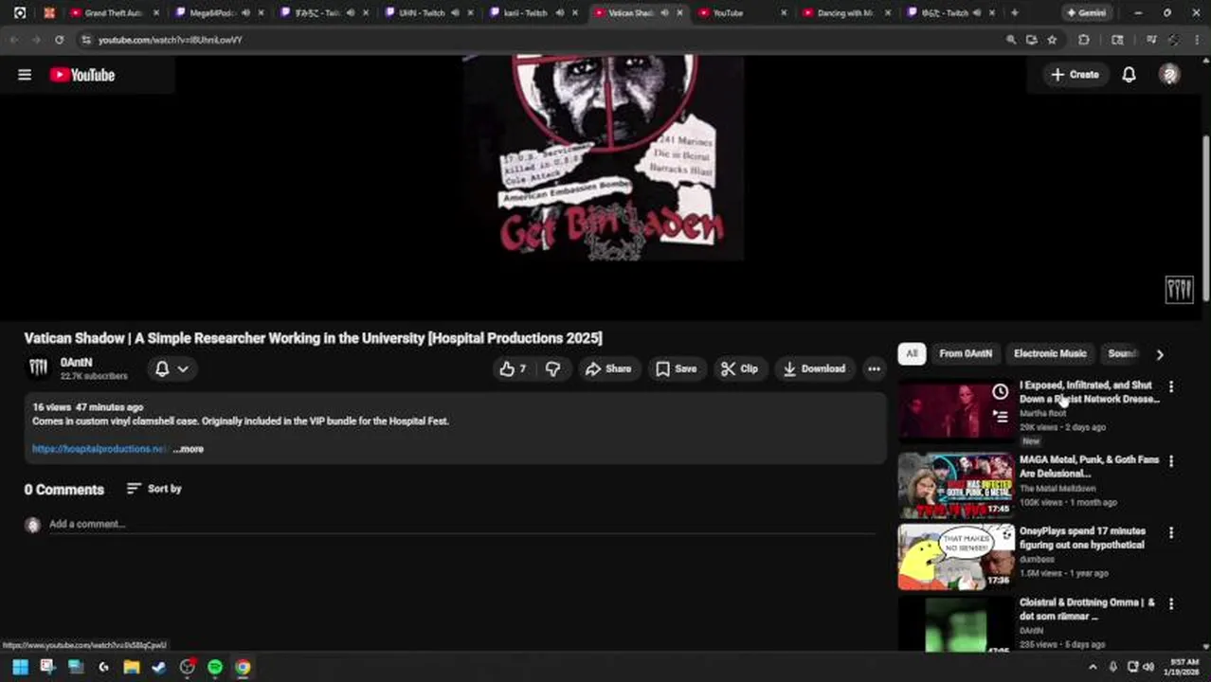Open the Windows Start menu
1211x682 pixels.
(20, 667)
